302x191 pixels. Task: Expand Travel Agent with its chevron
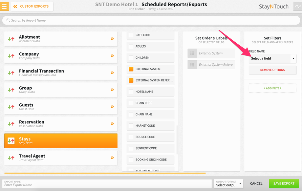click(112, 158)
